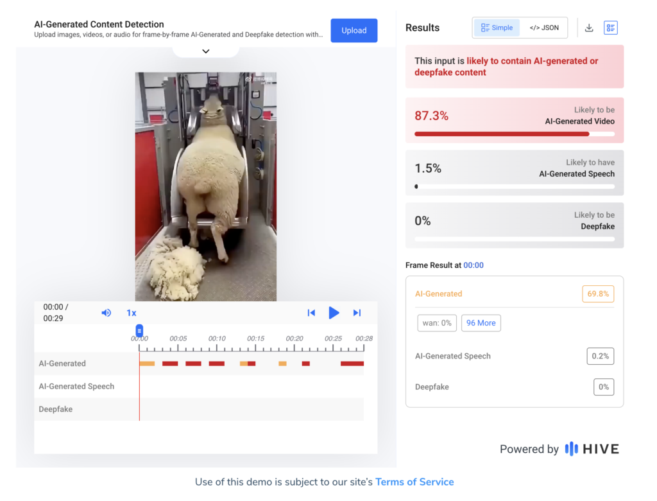The image size is (657, 501).
Task: Skip to the previous frame
Action: click(311, 313)
